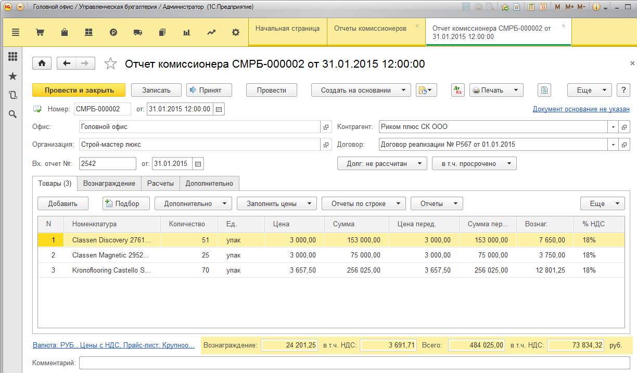Open the calendar in title bar

[543, 7]
